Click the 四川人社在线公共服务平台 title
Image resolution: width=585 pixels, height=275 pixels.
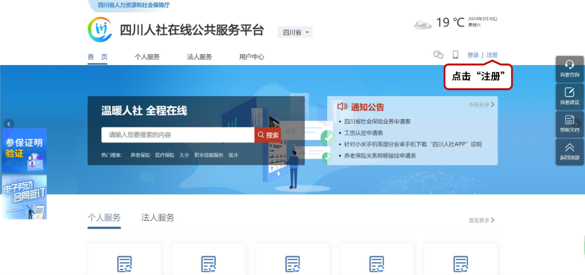192,30
